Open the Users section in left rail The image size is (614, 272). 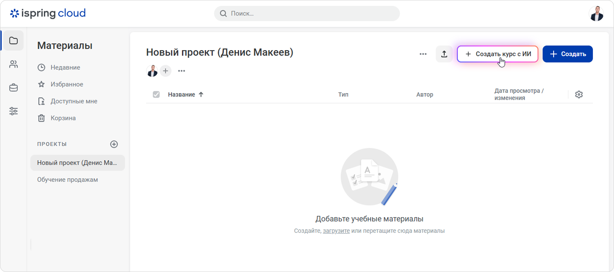click(14, 64)
